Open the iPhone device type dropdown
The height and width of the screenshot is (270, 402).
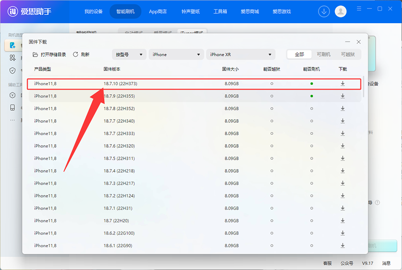pos(176,54)
